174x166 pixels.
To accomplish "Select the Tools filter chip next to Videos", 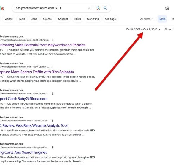I will tap(22, 19).
